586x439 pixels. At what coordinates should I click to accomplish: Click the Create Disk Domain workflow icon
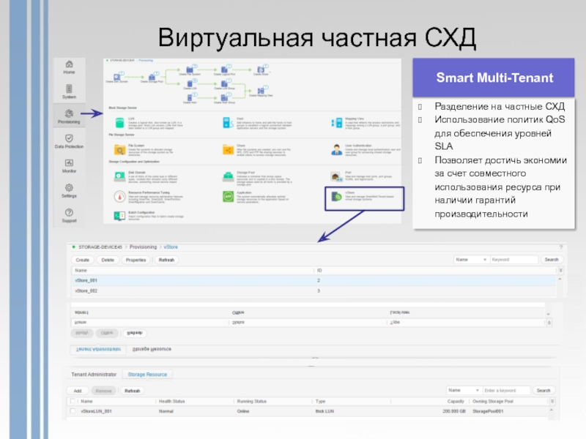point(117,77)
